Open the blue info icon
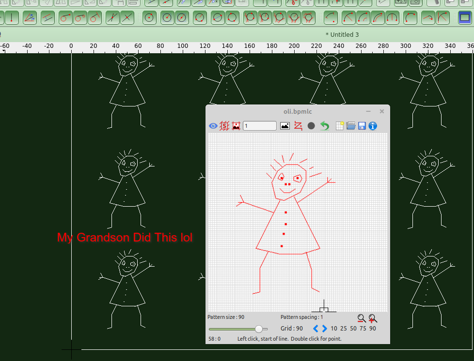The height and width of the screenshot is (361, 474). click(373, 126)
